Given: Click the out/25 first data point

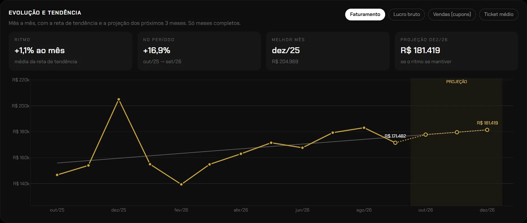Looking at the screenshot, I should pyautogui.click(x=57, y=175).
